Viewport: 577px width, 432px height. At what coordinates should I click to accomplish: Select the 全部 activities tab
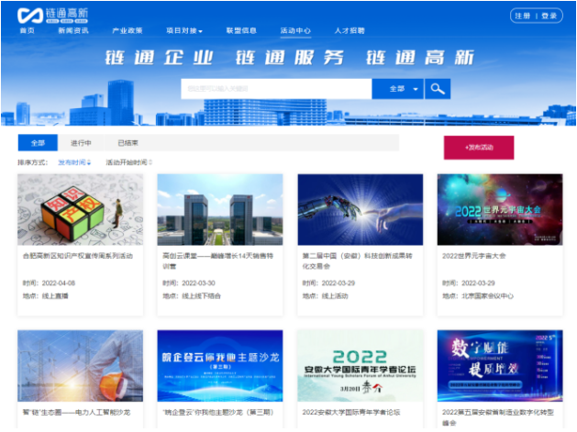(38, 143)
